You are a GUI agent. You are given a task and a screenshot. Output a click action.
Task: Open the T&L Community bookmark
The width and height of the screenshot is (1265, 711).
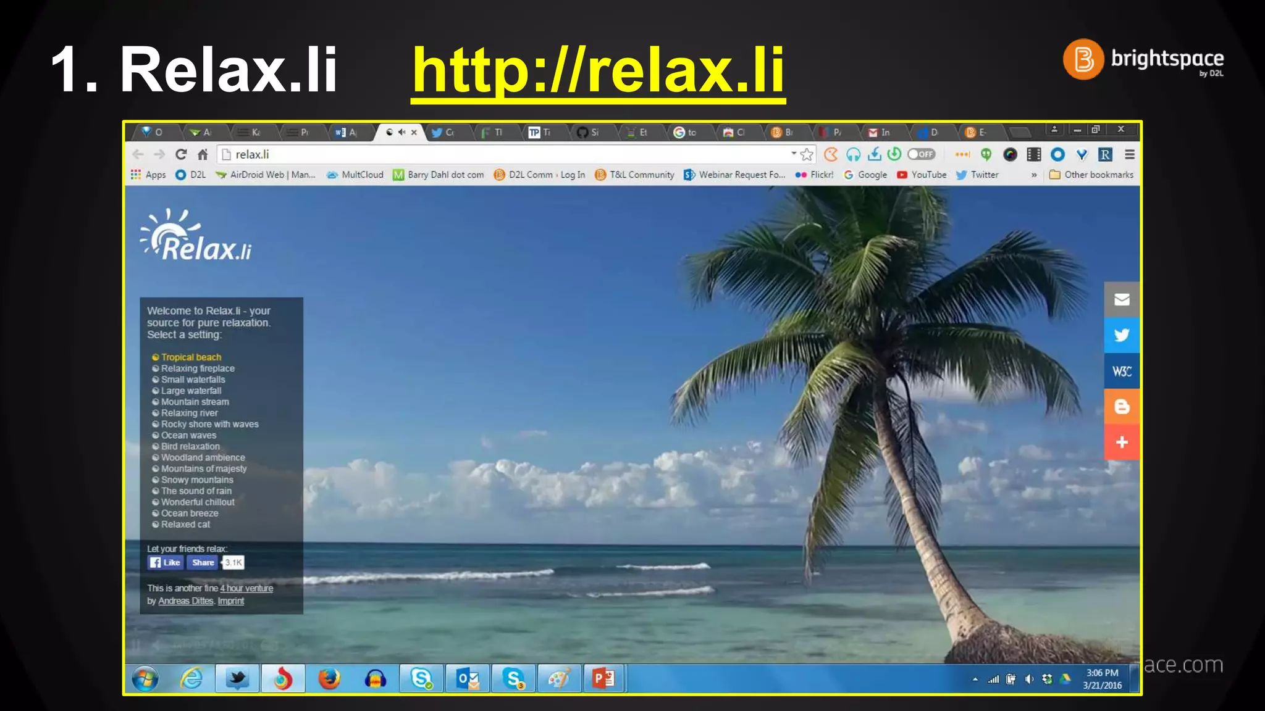634,175
